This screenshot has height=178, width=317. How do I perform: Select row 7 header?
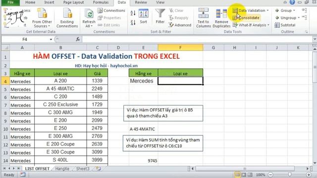tap(5, 105)
